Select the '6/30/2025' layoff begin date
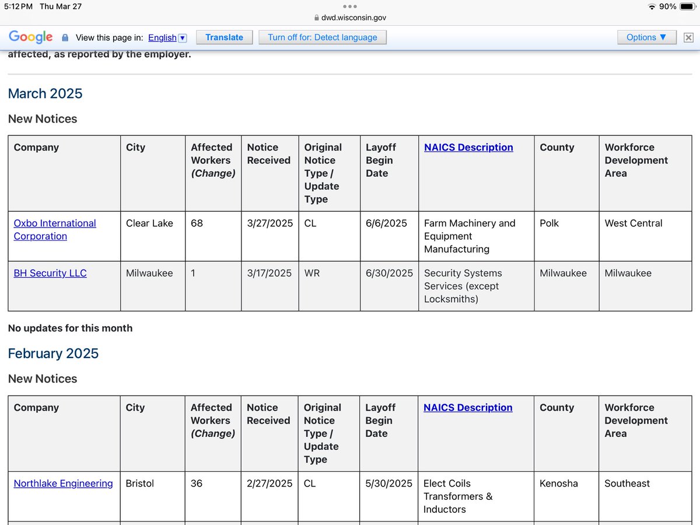Screen dimensions: 700x525 (389, 286)
